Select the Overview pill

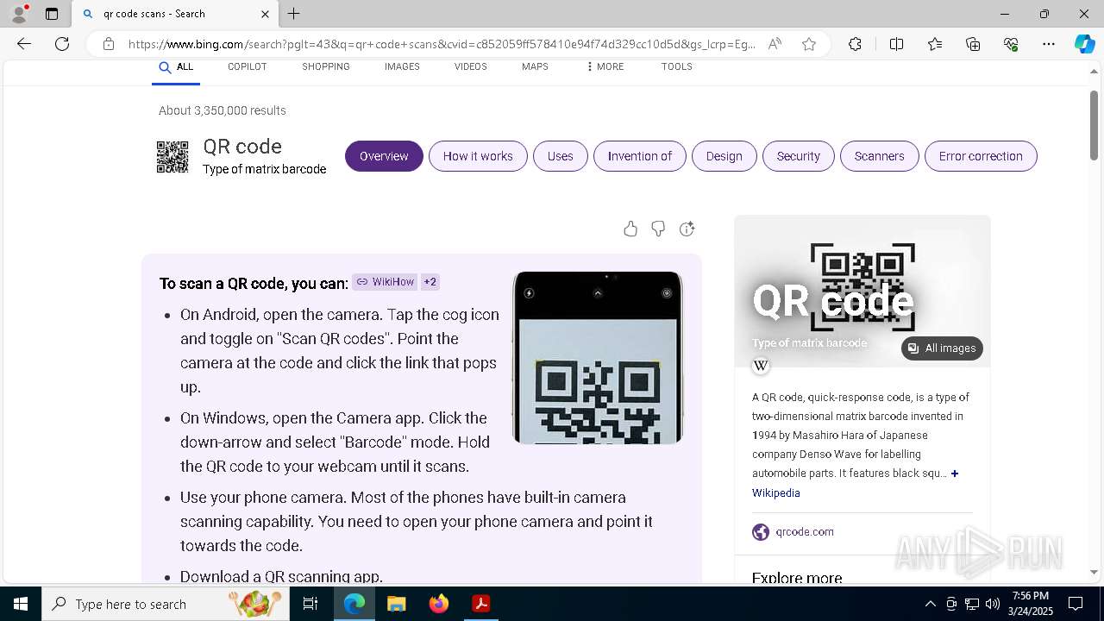384,156
